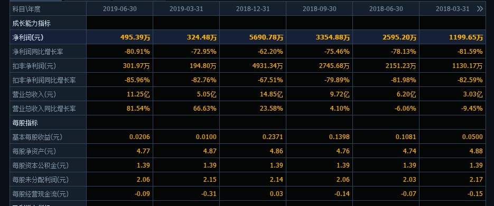Select the 基本每股收益(元) row label

coord(37,137)
